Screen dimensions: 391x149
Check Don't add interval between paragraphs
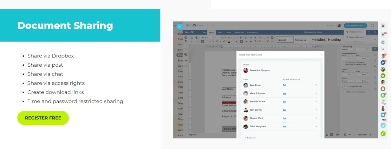(342, 62)
